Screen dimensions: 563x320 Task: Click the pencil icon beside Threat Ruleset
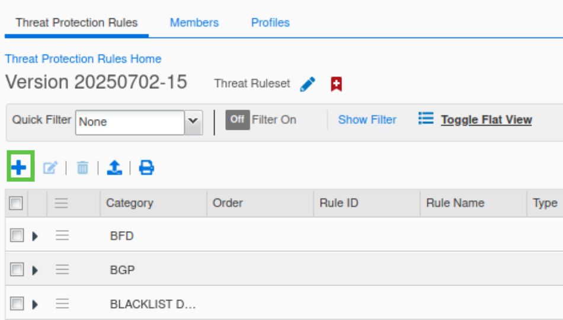308,84
